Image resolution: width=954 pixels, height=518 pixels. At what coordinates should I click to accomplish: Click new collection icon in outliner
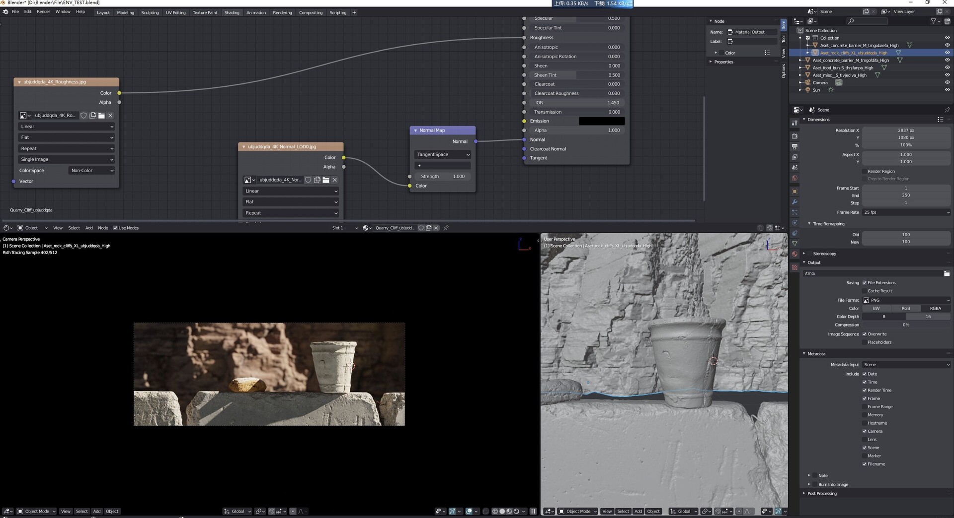pos(947,21)
